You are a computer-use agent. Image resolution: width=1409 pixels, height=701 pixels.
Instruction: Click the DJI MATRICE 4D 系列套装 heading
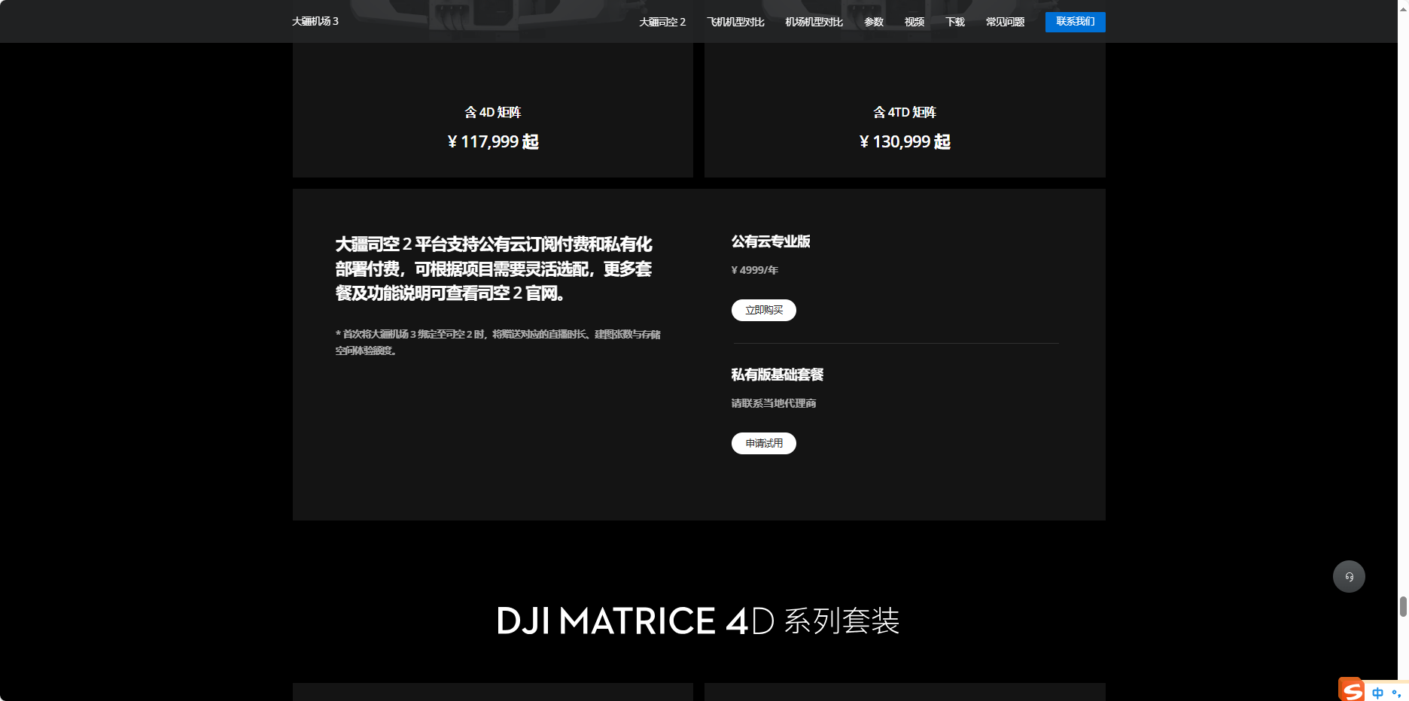click(x=698, y=620)
